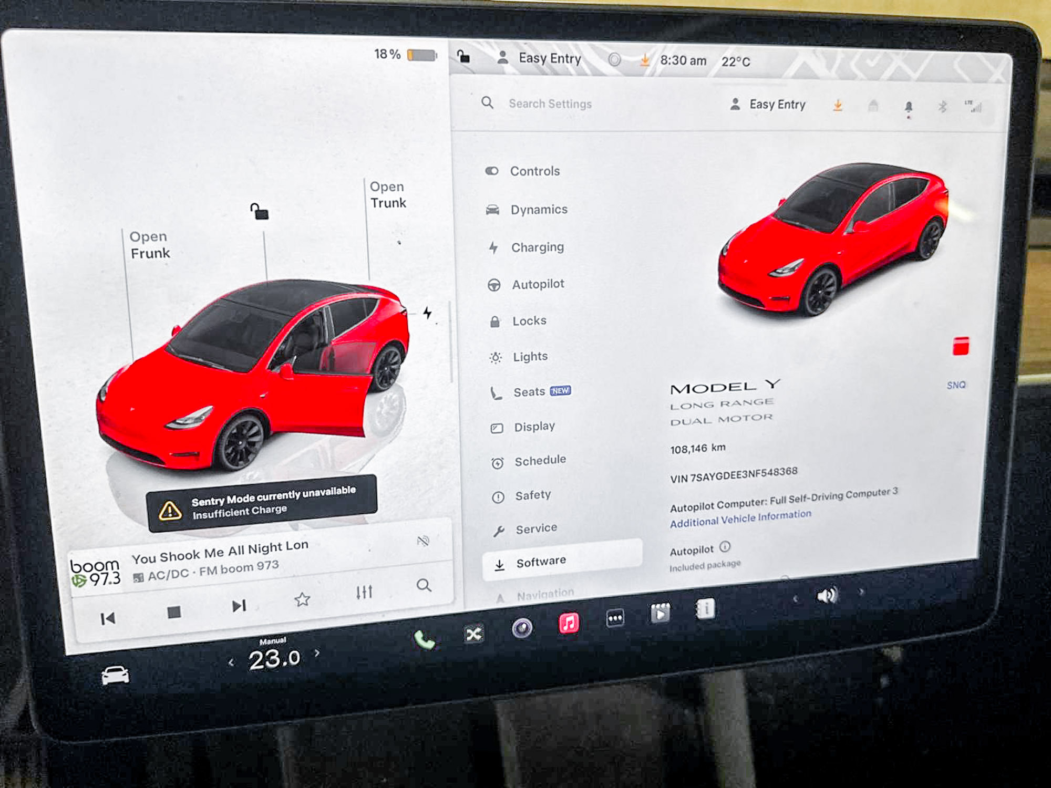Open Additional Vehicle Information link

[x=740, y=519]
